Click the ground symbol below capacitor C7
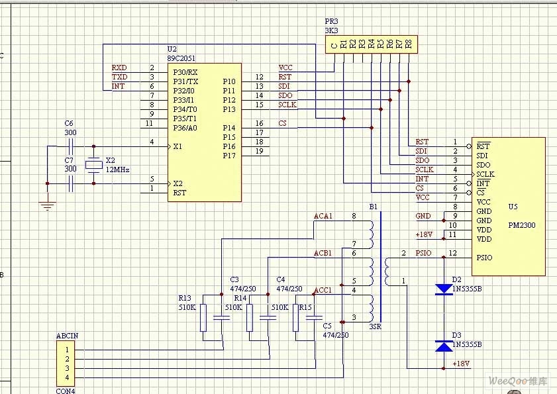 pos(47,205)
